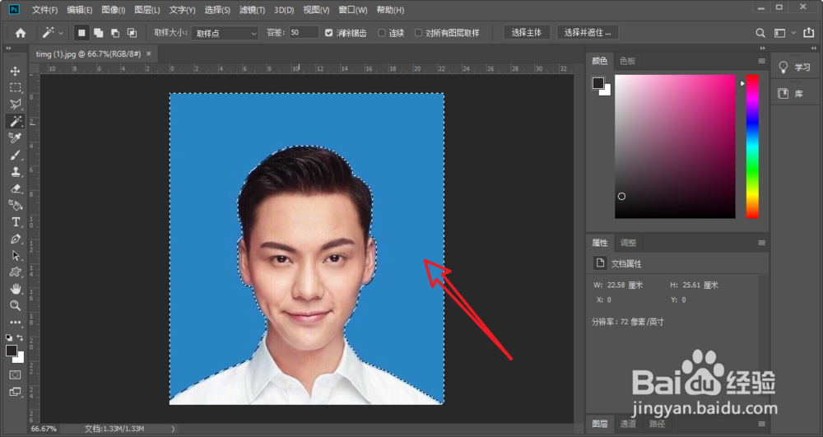The width and height of the screenshot is (823, 437).
Task: Expand the toolbox double-arrow
Action: tap(8, 49)
